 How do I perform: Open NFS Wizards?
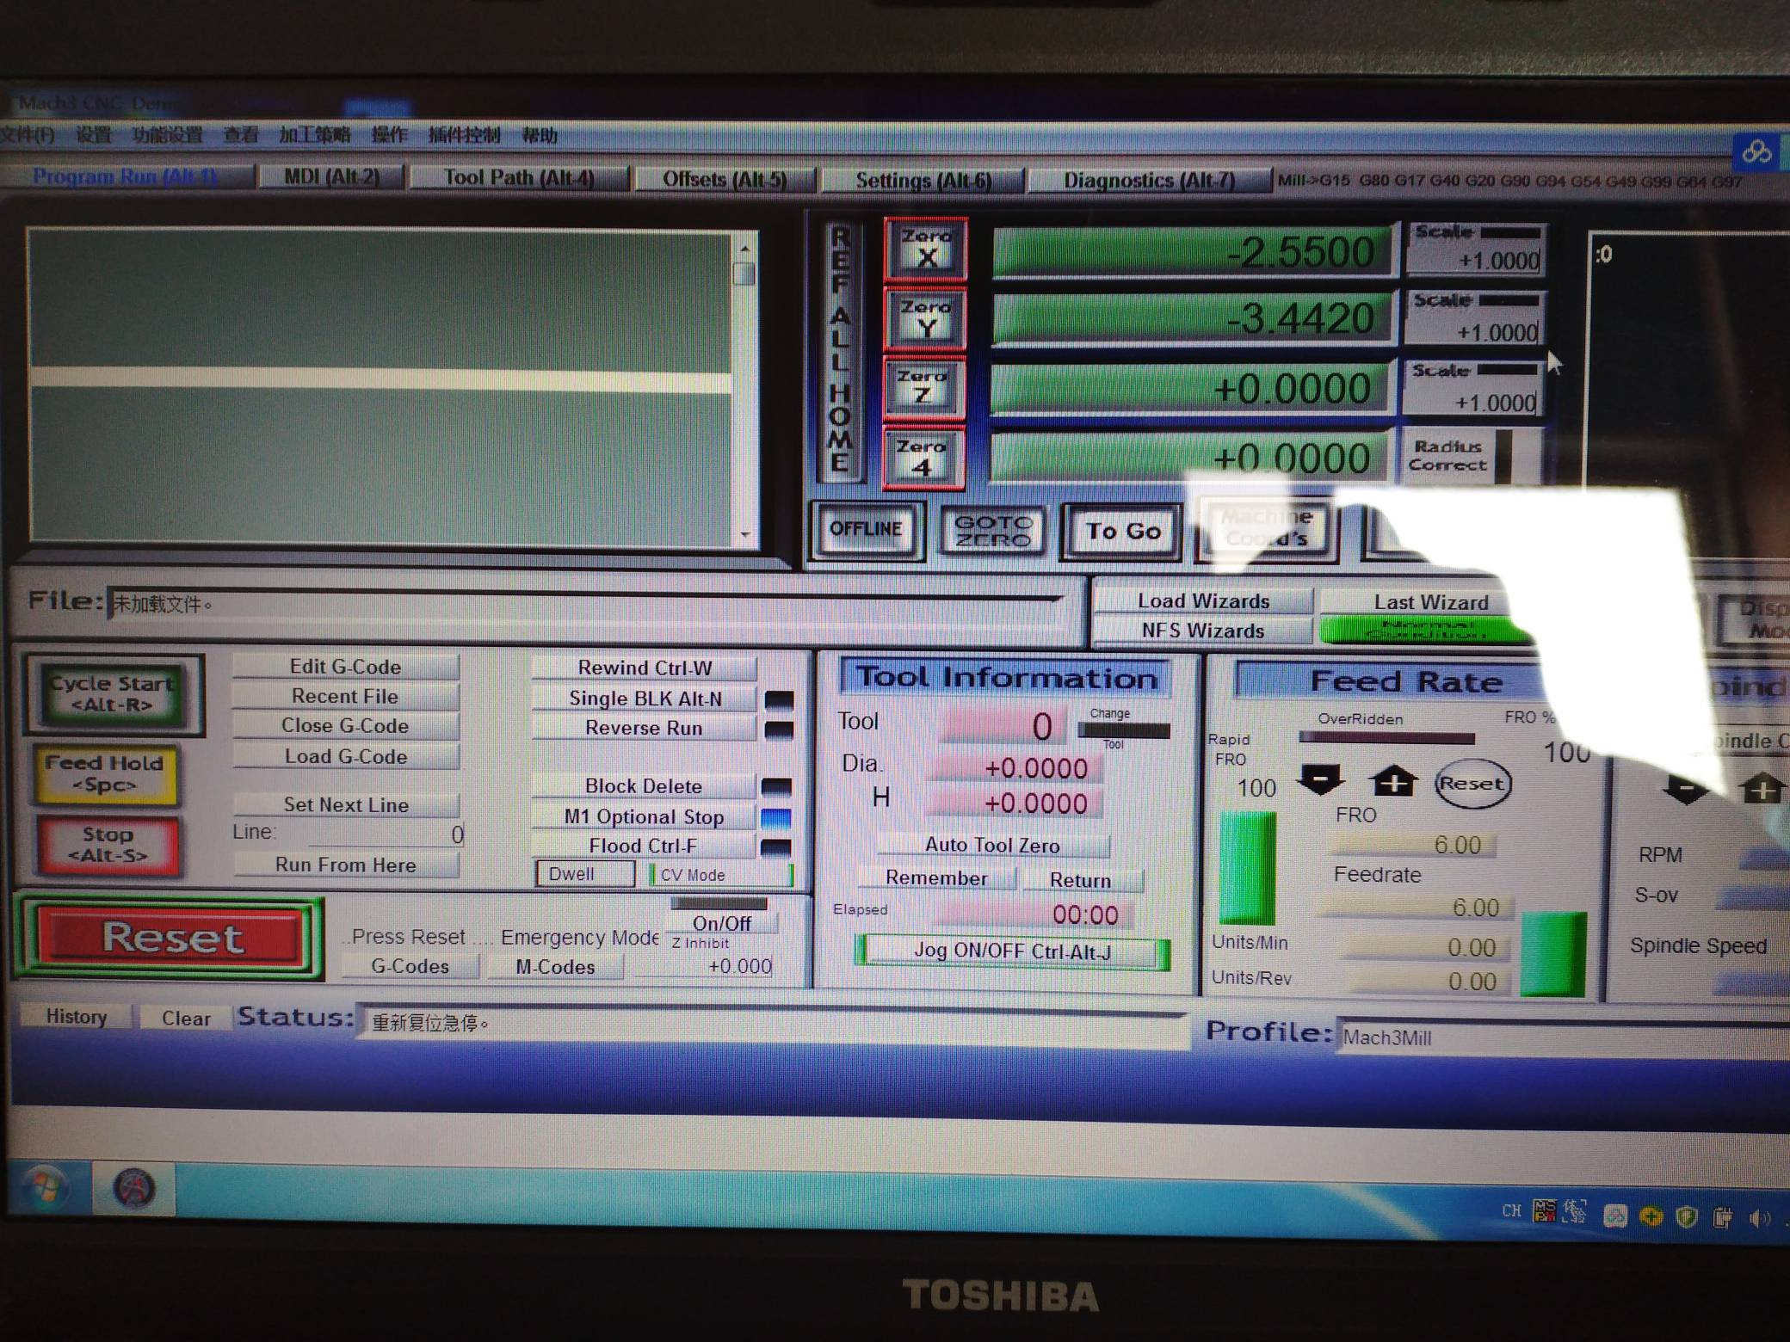point(1203,631)
